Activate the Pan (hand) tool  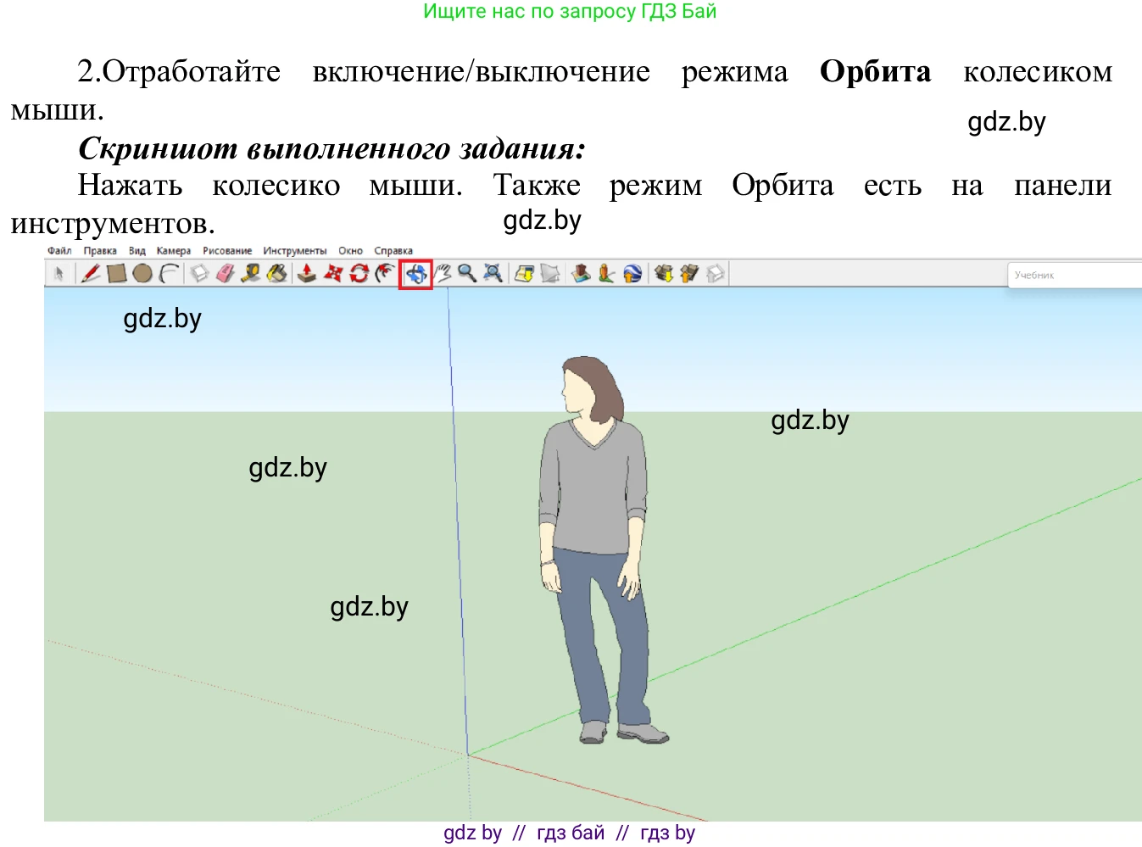pyautogui.click(x=444, y=273)
